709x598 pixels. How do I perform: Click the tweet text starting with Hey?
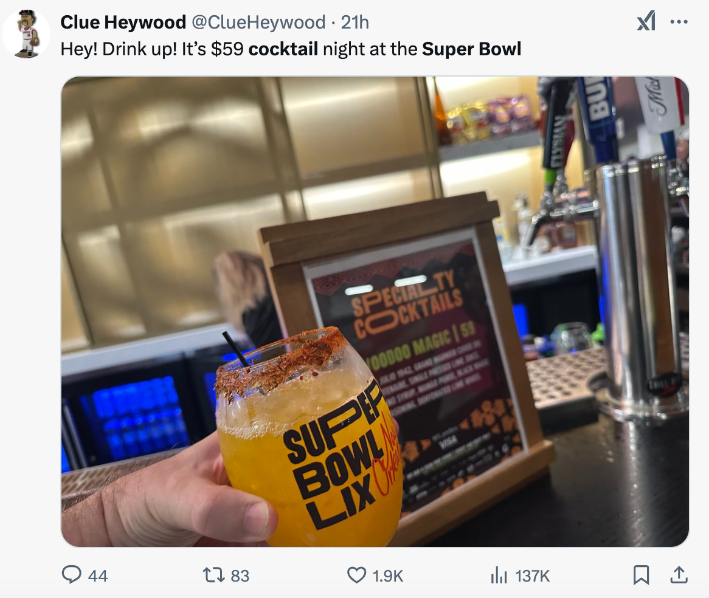click(x=291, y=49)
